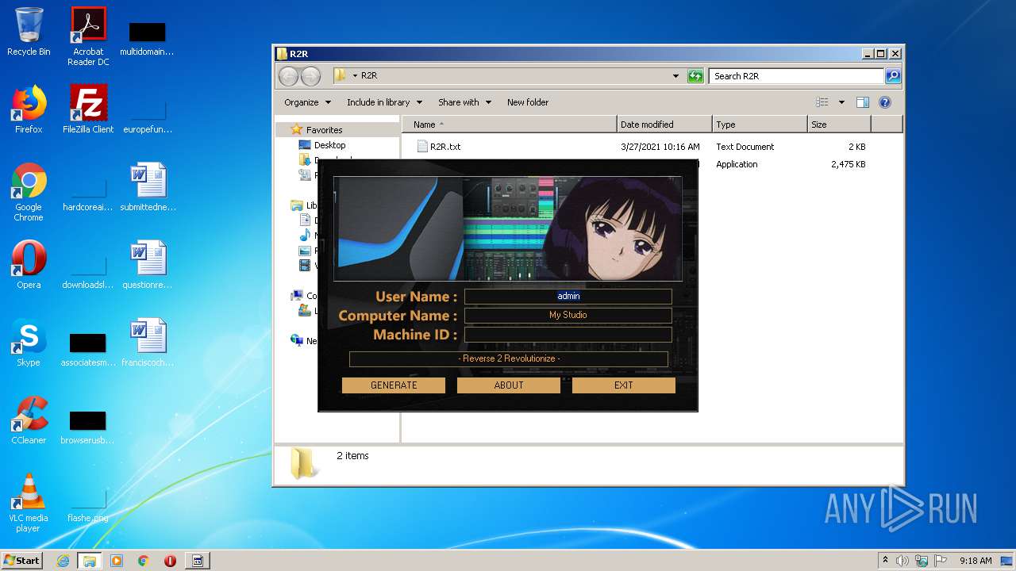Click the Search R2R box
This screenshot has height=571, width=1016.
coord(796,76)
